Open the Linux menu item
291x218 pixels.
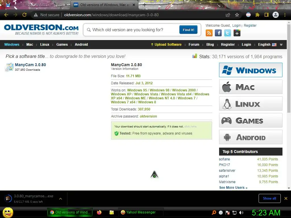pyautogui.click(x=45, y=45)
